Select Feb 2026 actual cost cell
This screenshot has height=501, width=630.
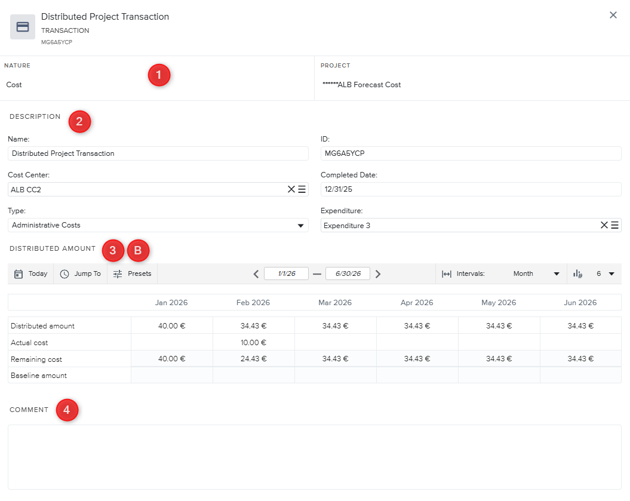(x=254, y=343)
